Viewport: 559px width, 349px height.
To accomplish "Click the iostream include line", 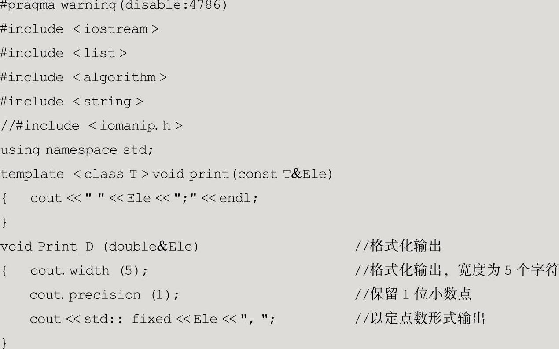I will coord(79,29).
